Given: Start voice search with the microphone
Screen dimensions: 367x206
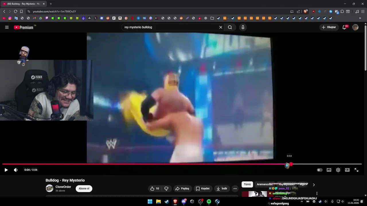Looking at the screenshot, I should point(243,27).
